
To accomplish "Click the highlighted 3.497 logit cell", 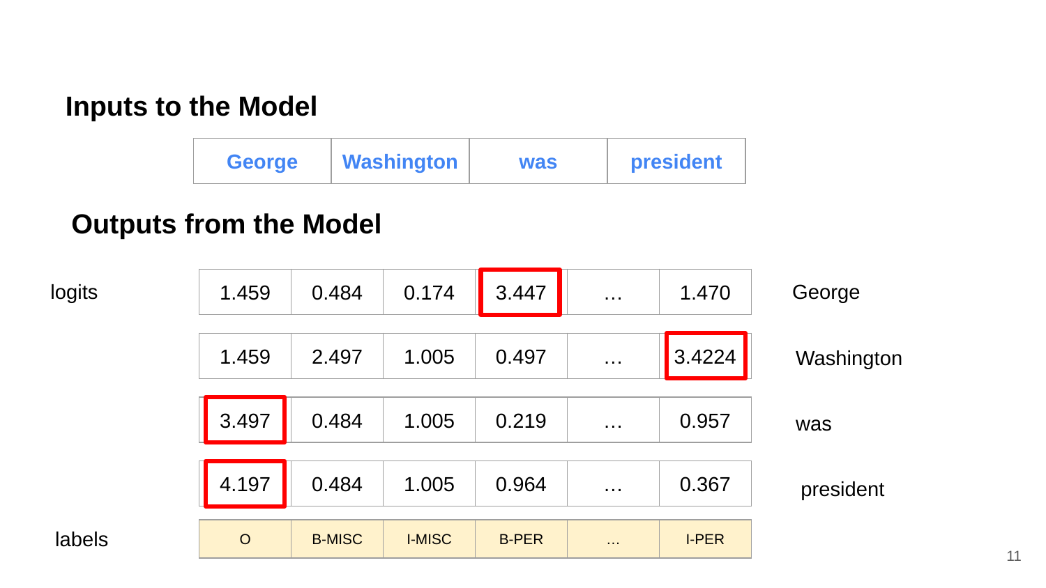I will pyautogui.click(x=245, y=420).
